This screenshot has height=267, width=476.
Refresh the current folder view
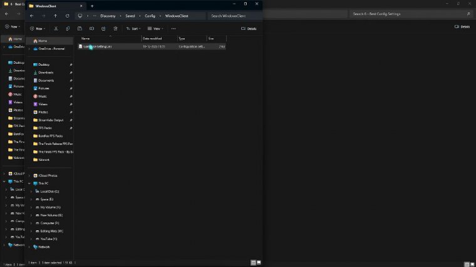tap(67, 16)
